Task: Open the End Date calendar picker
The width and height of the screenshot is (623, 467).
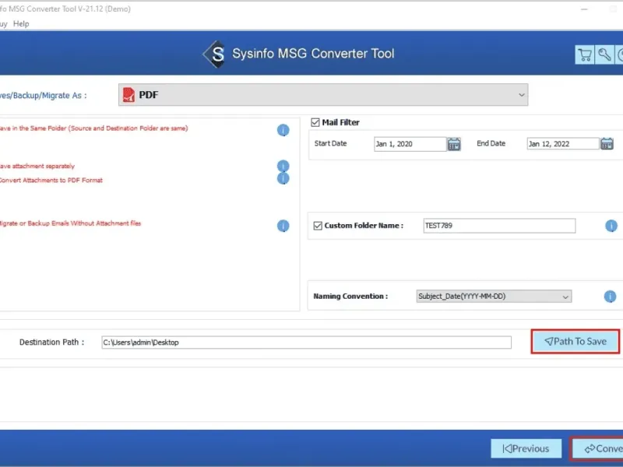Action: [x=607, y=144]
